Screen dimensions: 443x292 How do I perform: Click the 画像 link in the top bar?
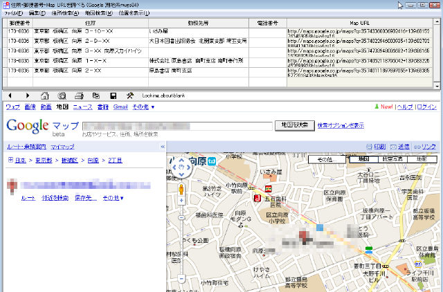(x=30, y=107)
